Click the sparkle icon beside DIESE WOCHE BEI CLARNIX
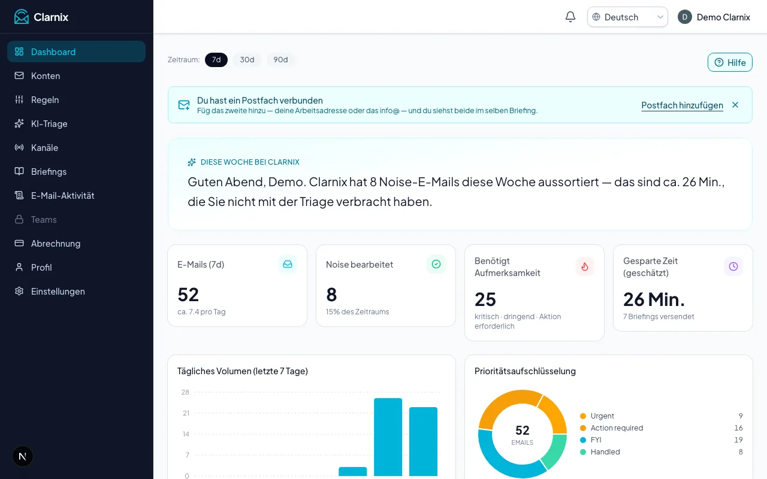The height and width of the screenshot is (479, 767). (192, 162)
